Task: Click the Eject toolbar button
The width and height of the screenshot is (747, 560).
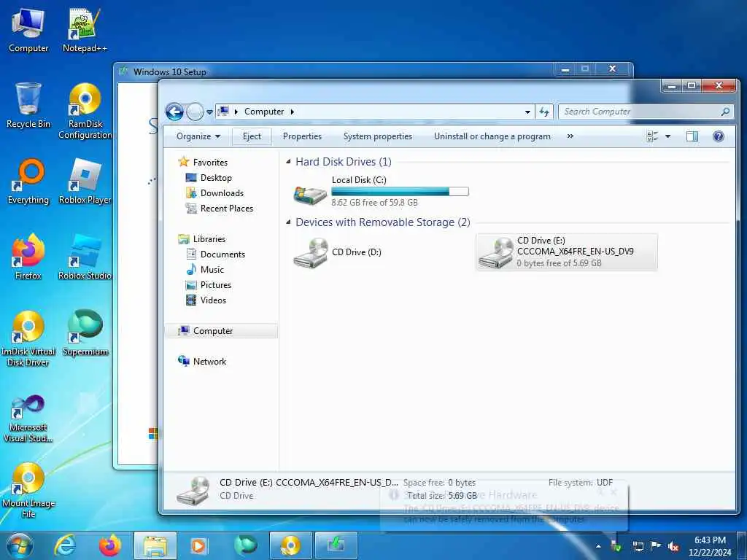Action: pyautogui.click(x=252, y=136)
